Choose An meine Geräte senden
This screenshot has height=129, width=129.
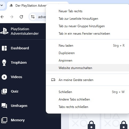click(x=87, y=80)
